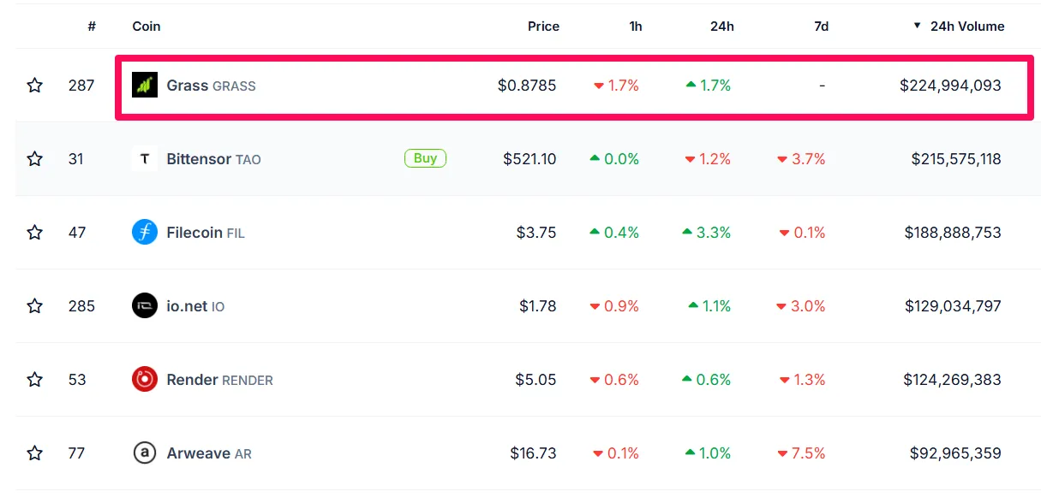Image resolution: width=1041 pixels, height=497 pixels.
Task: Sort by rank using the # header
Action: coord(92,27)
